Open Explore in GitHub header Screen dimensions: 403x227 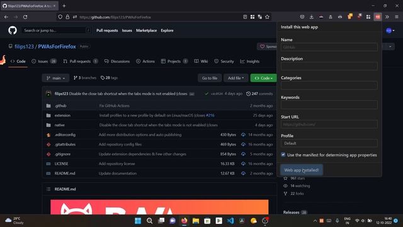167,30
